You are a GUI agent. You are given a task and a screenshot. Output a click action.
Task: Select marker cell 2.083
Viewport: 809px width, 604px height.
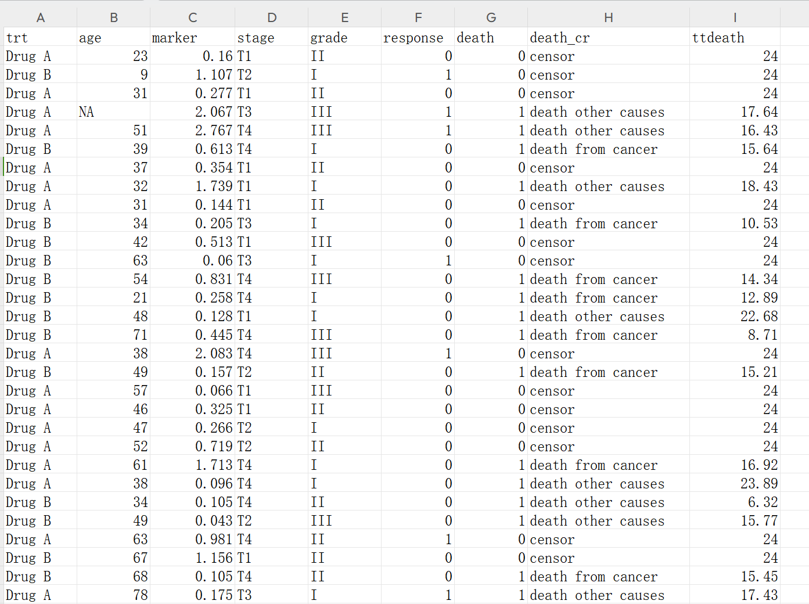click(192, 353)
